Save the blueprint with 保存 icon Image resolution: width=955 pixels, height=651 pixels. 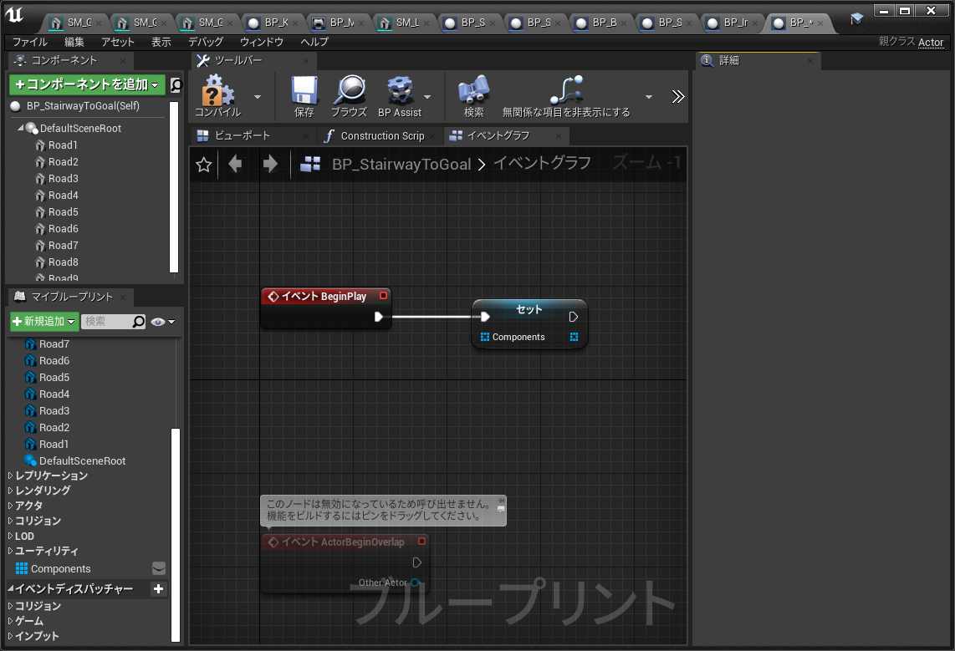[304, 90]
